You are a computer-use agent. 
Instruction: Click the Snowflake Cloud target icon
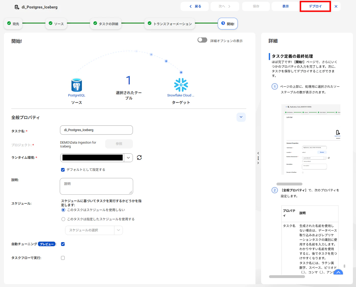tap(181, 85)
